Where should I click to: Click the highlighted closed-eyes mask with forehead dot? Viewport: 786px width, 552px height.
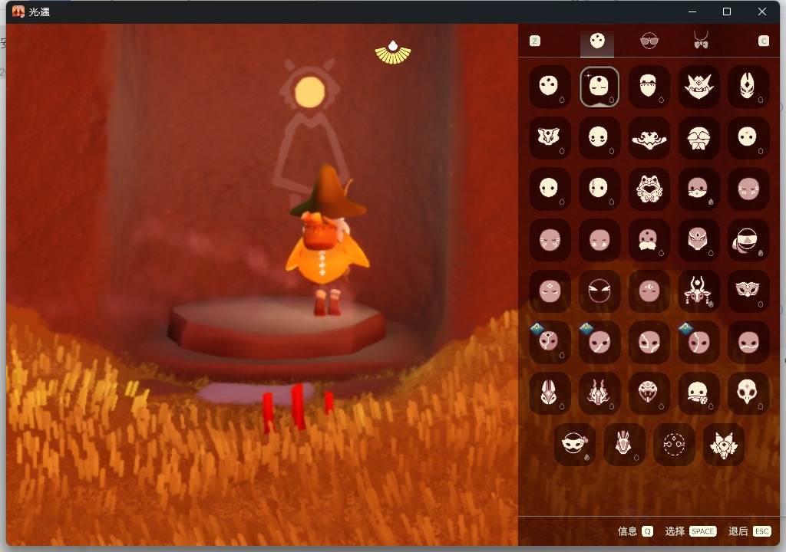point(599,86)
